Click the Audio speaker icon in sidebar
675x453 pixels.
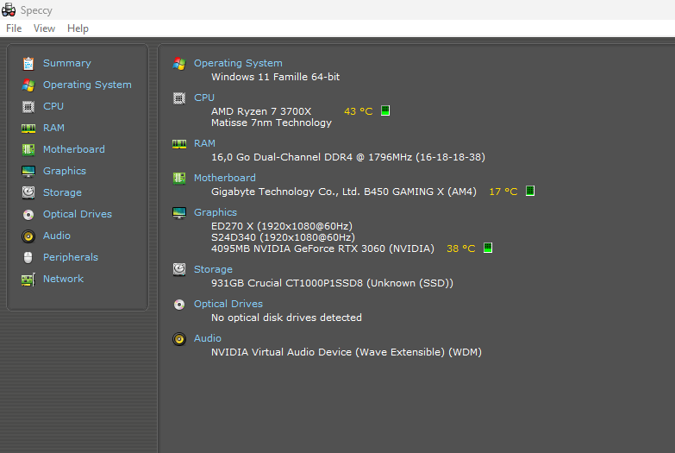click(x=28, y=236)
